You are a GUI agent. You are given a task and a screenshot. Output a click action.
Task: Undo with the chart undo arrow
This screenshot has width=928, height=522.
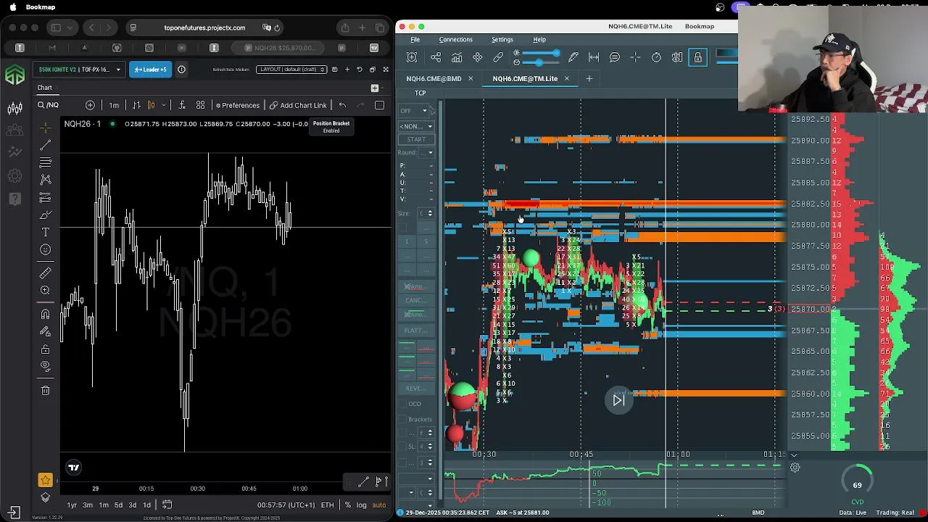pos(342,105)
